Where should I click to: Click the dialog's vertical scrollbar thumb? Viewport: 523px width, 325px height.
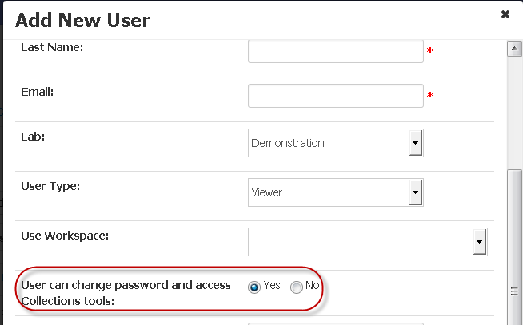(514, 247)
